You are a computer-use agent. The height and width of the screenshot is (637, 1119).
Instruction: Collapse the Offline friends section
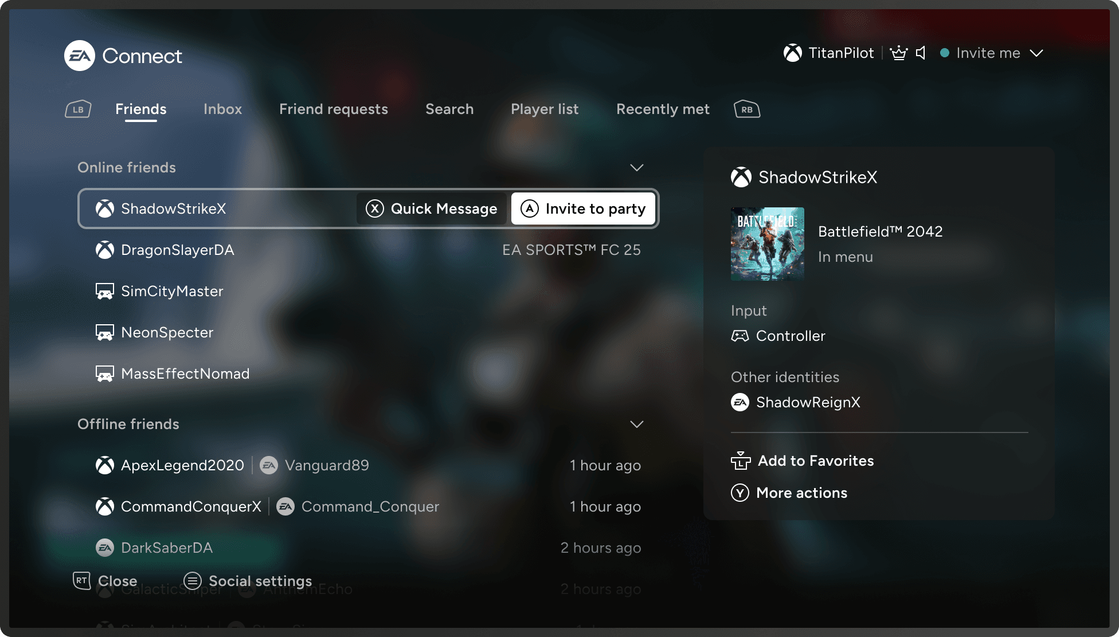pos(637,424)
